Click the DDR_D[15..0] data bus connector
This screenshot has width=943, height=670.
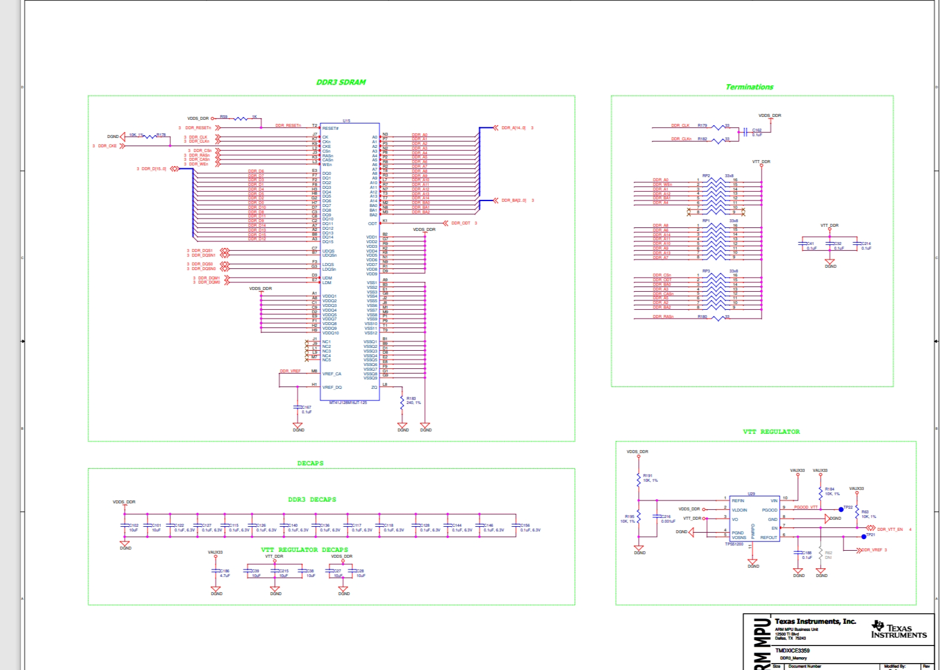click(x=174, y=169)
